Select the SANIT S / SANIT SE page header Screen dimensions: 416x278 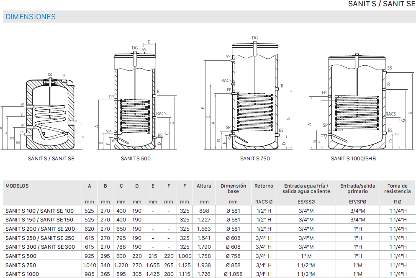(382, 4)
